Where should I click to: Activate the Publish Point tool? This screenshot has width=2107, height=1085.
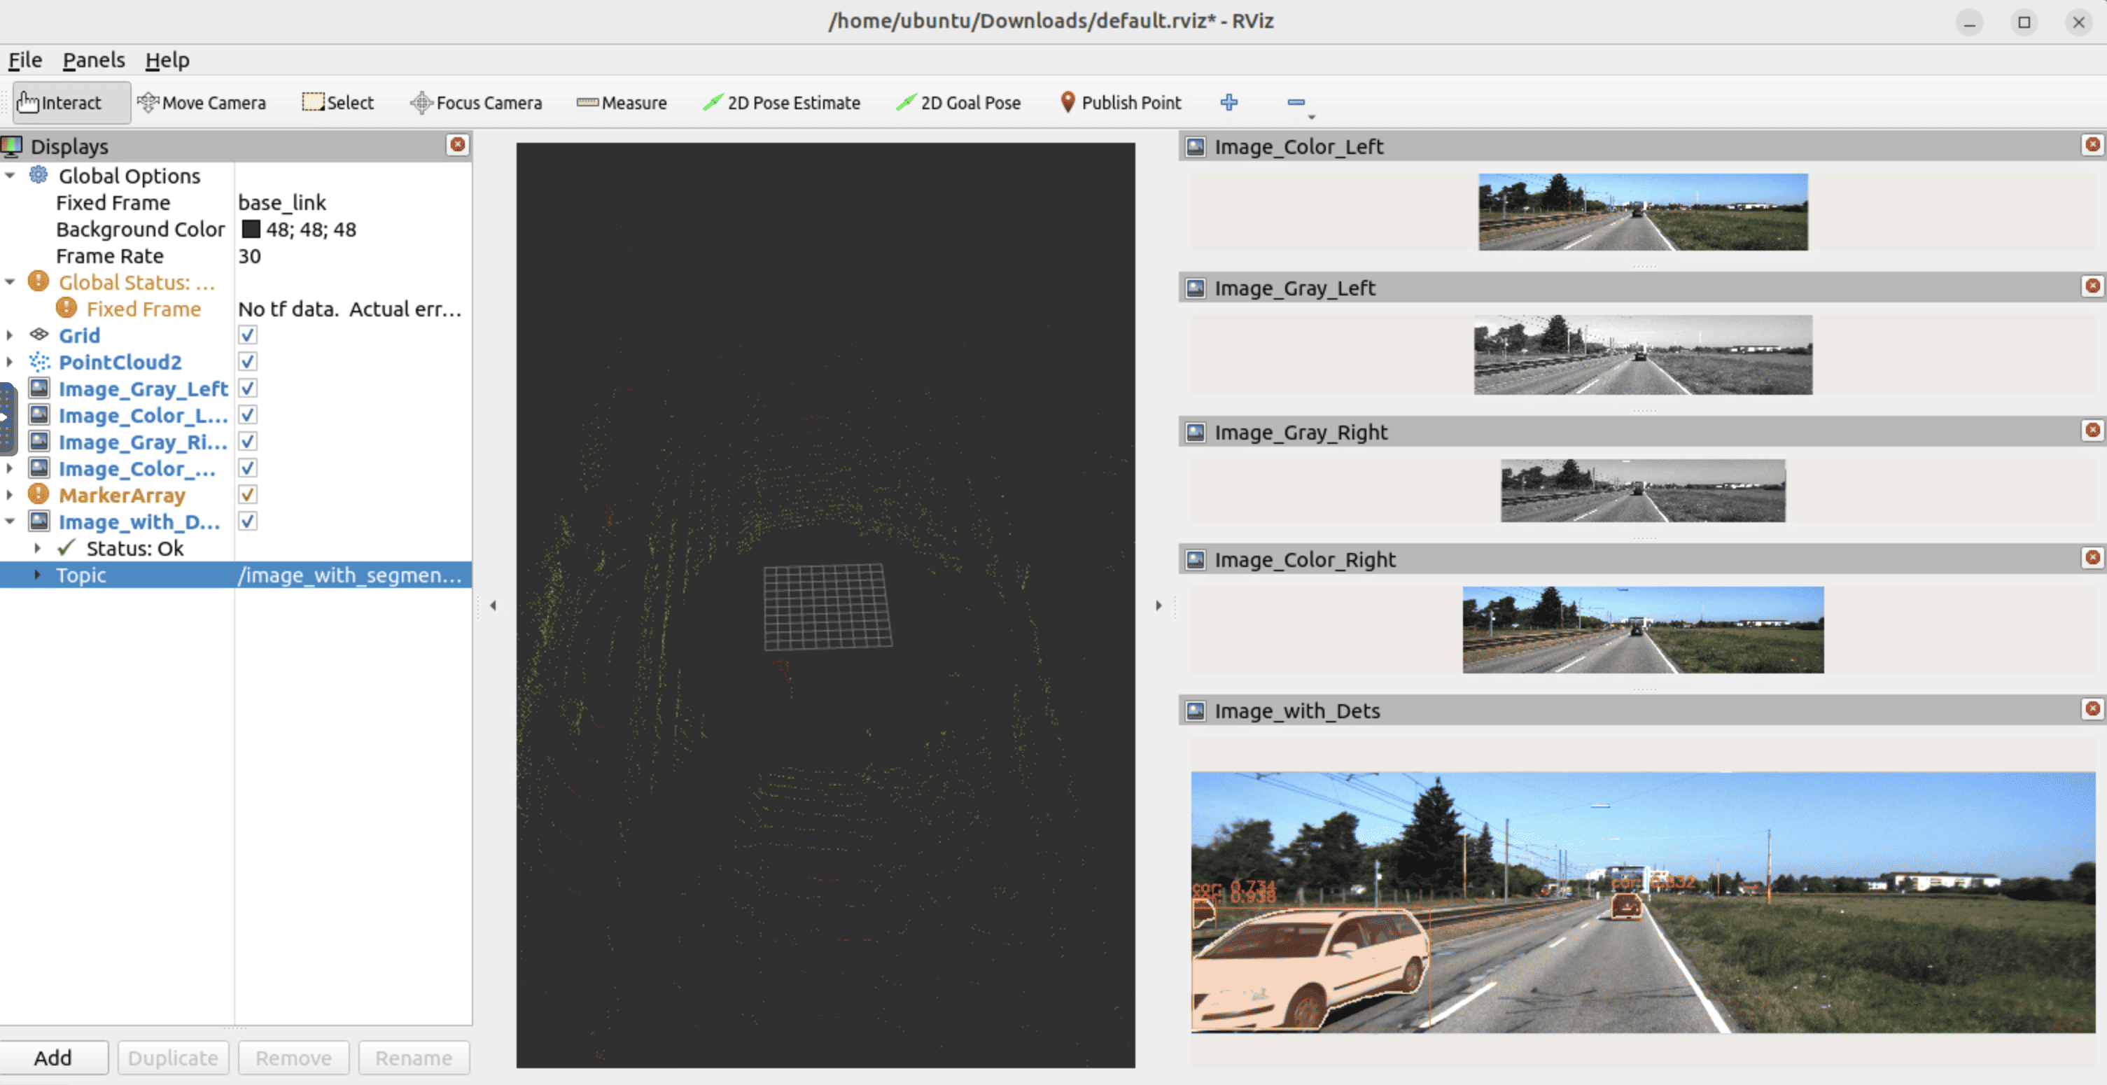point(1121,103)
